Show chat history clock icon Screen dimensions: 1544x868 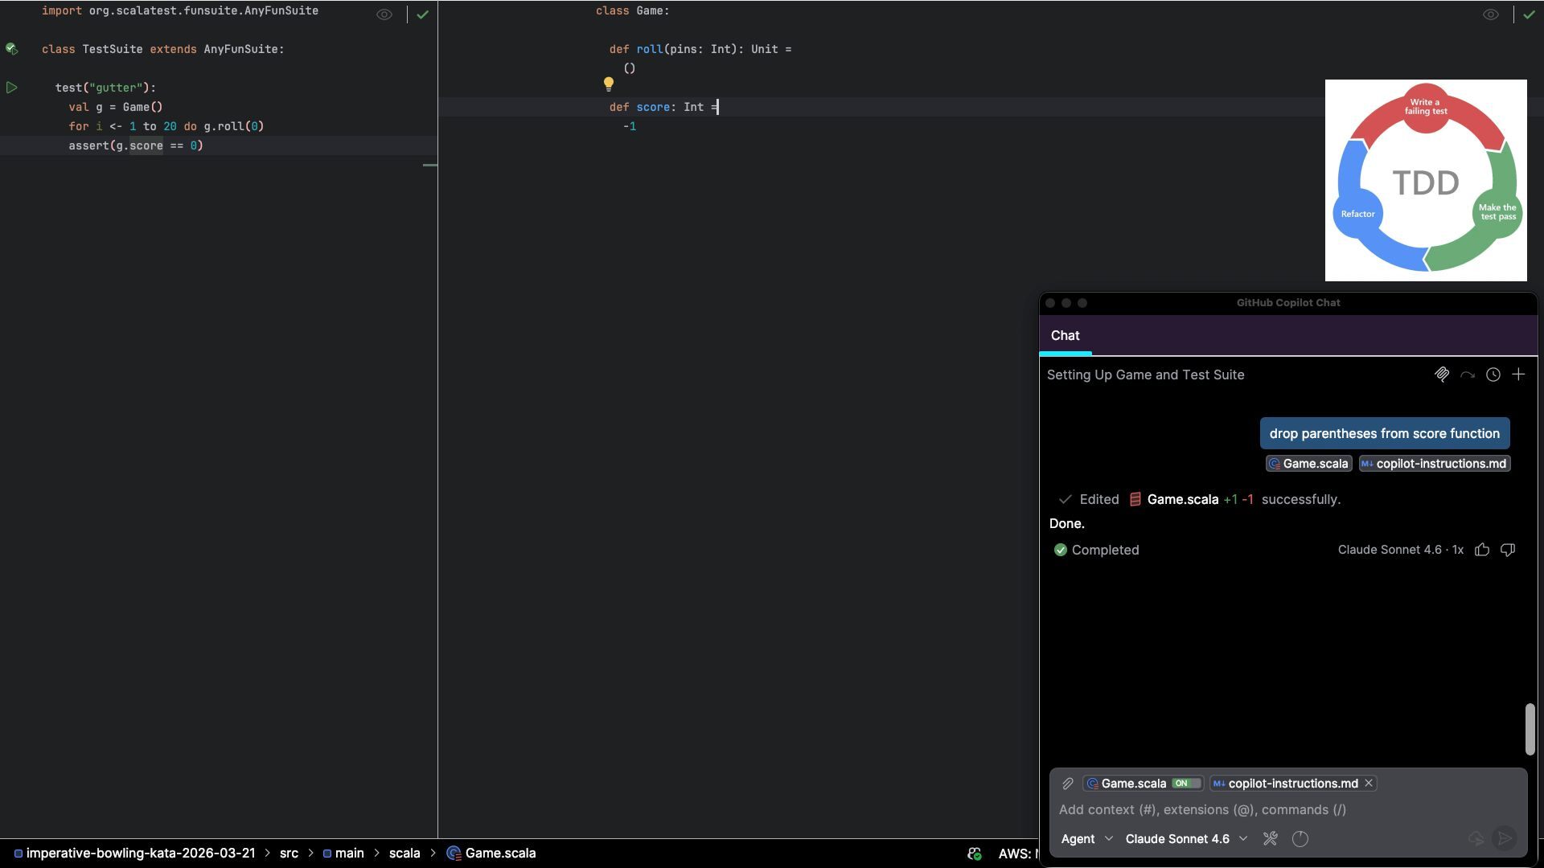[1493, 375]
